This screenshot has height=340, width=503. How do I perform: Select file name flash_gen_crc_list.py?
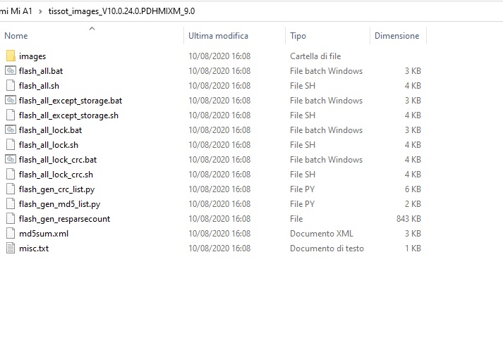click(56, 189)
